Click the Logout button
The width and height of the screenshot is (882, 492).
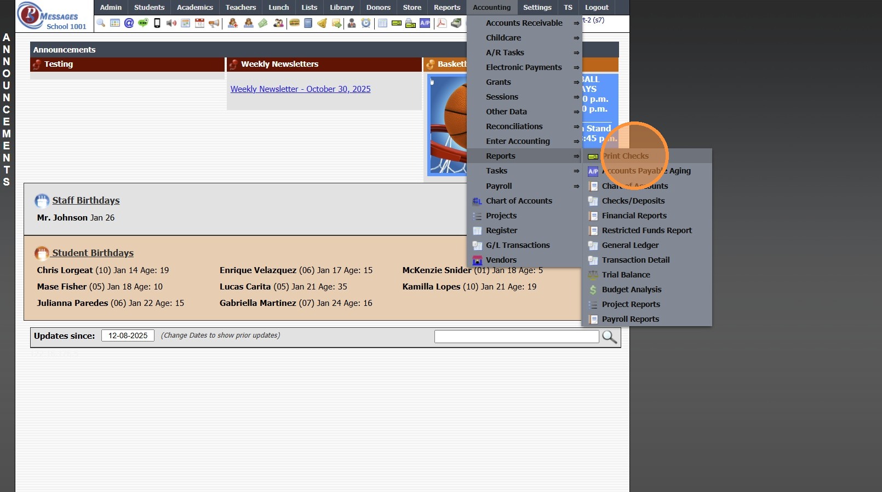point(597,7)
